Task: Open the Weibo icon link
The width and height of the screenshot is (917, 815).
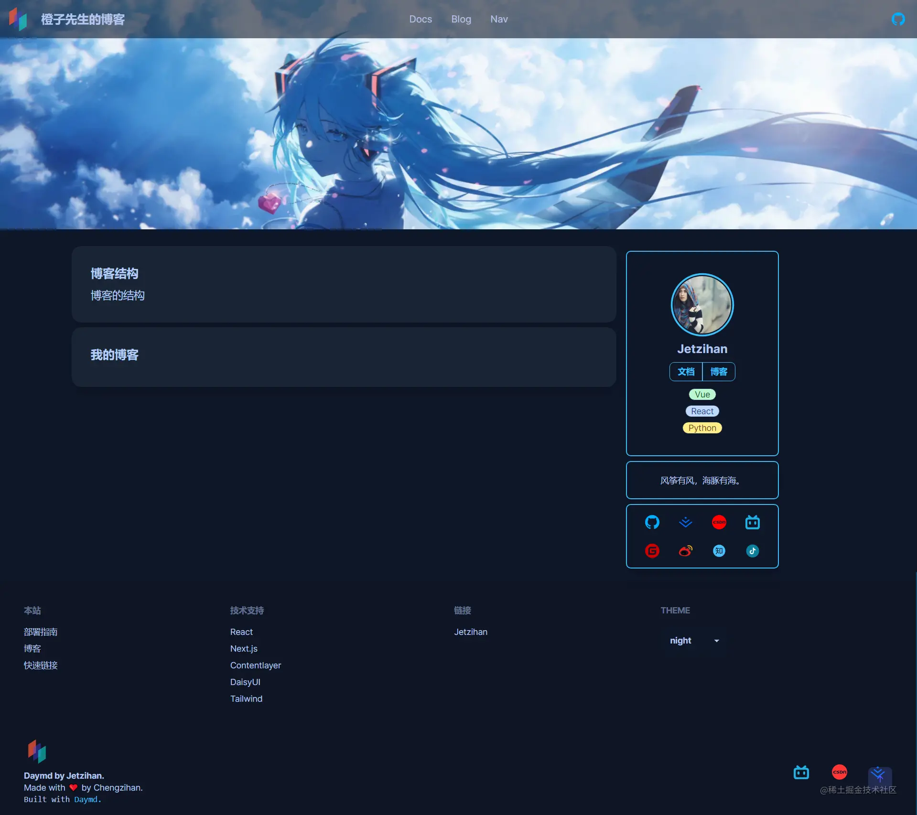Action: click(x=685, y=551)
